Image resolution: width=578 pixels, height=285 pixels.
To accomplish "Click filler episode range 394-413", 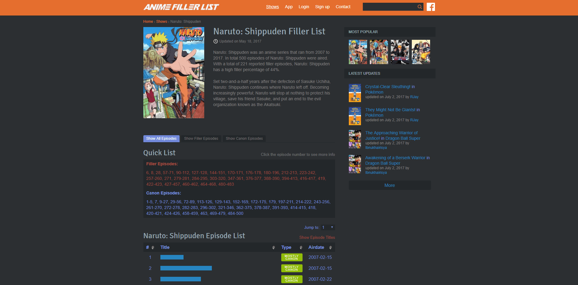I will [x=289, y=178].
